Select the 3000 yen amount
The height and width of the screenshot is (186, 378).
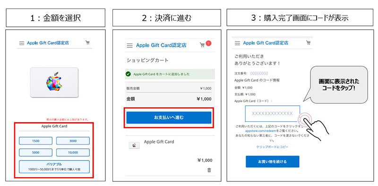[x=73, y=141]
